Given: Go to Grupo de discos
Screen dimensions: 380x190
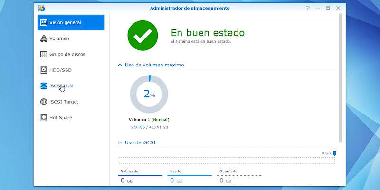Looking at the screenshot, I should [71, 54].
